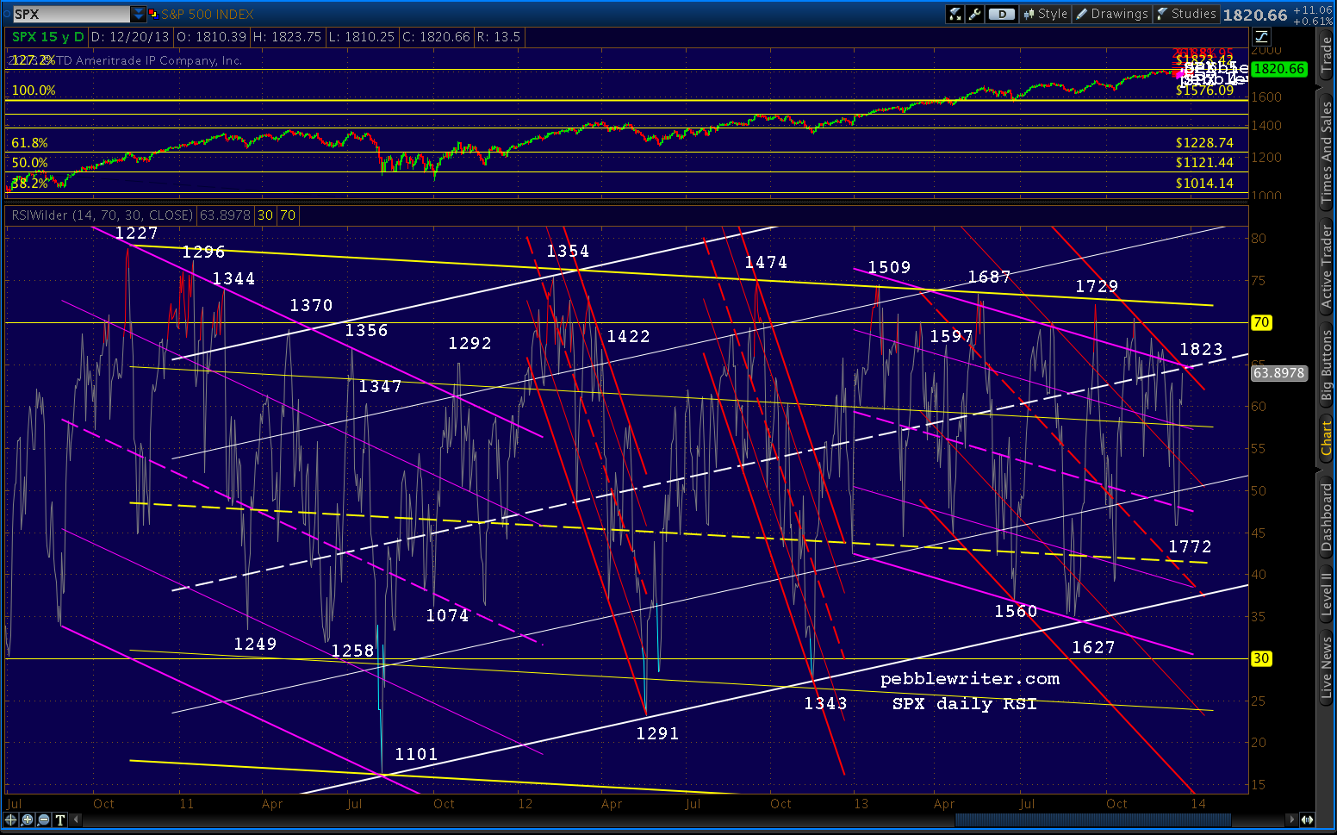Image resolution: width=1337 pixels, height=835 pixels.
Task: Click the 1729 peak annotation
Action: click(1097, 286)
